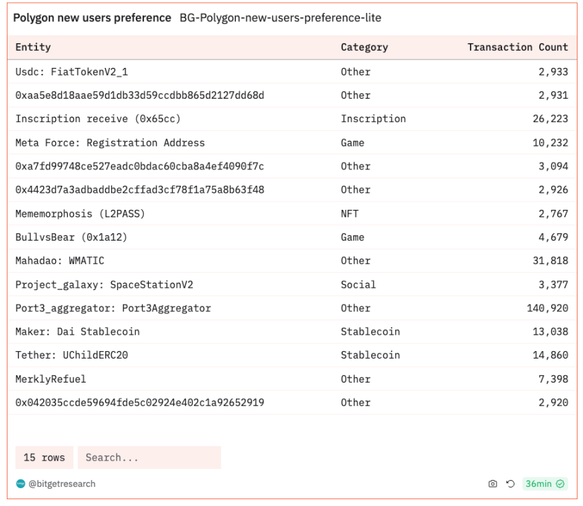Click the green checkmark status icon
Screen dimensions: 583x506
click(561, 484)
